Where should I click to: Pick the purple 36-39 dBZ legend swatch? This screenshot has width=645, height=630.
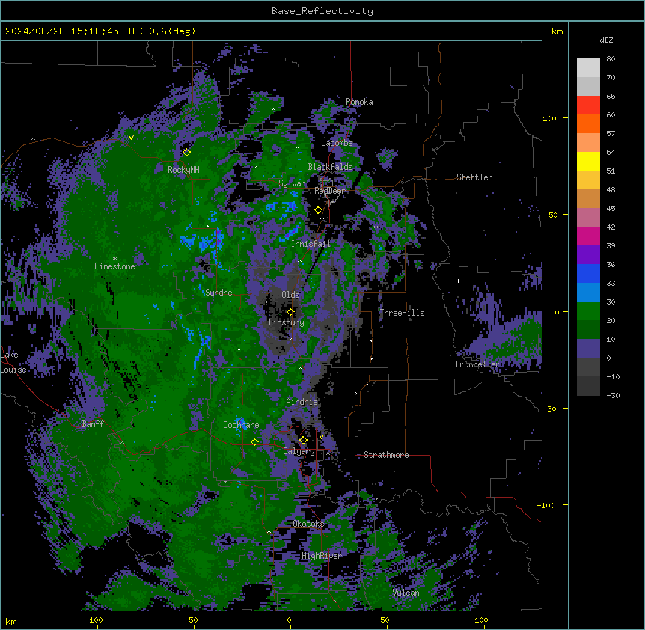pyautogui.click(x=588, y=255)
